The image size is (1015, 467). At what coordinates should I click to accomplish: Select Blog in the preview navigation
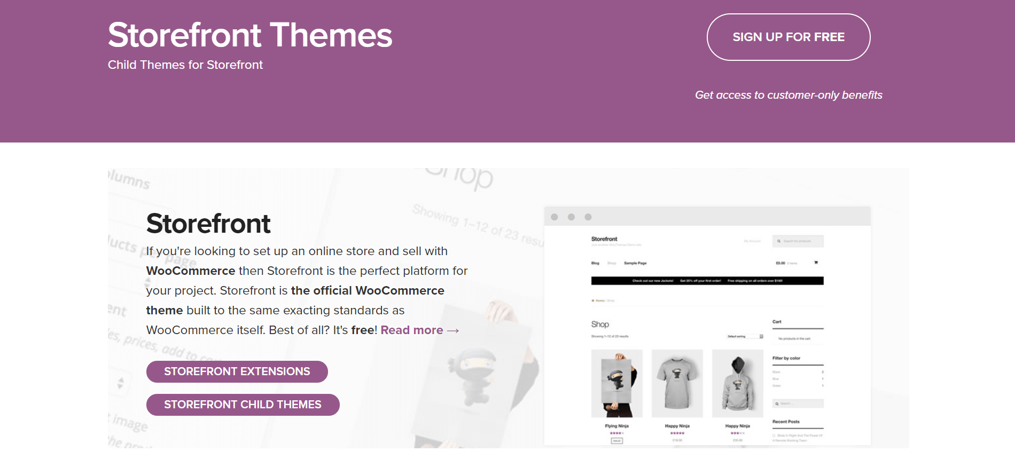coord(595,263)
